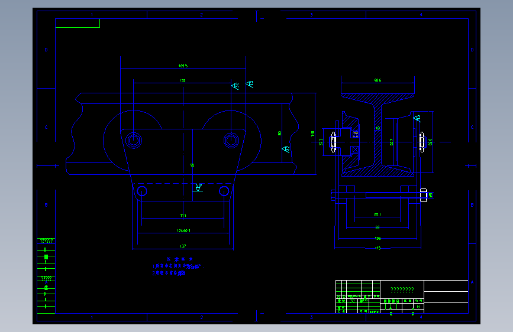Image resolution: width=513 pixels, height=332 pixels.
Task: Select the 37.3 dimension beside left axle
Action: coord(321,142)
